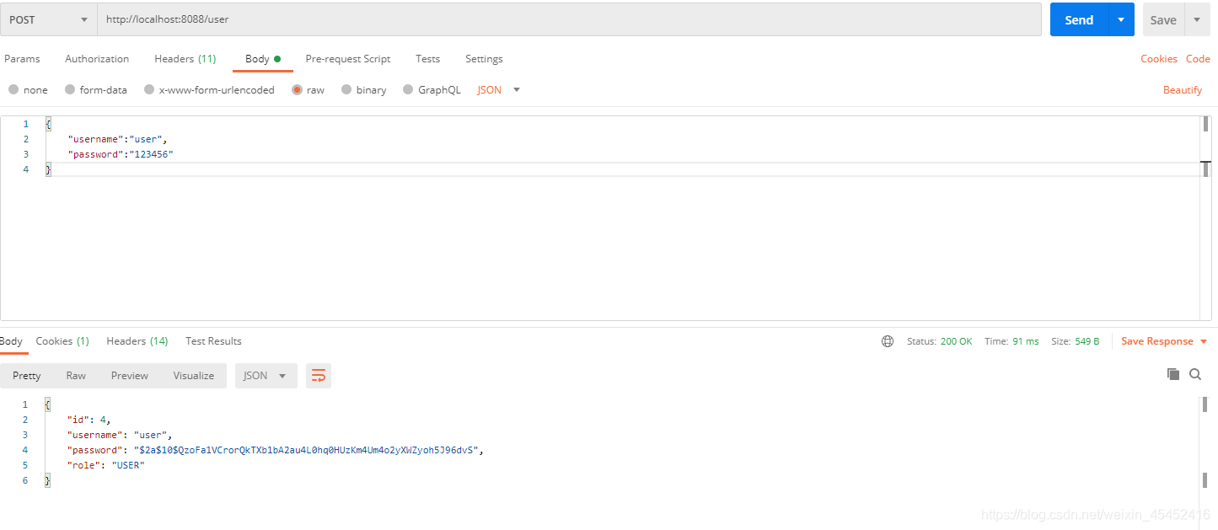Open the response JSON format dropdown

266,376
